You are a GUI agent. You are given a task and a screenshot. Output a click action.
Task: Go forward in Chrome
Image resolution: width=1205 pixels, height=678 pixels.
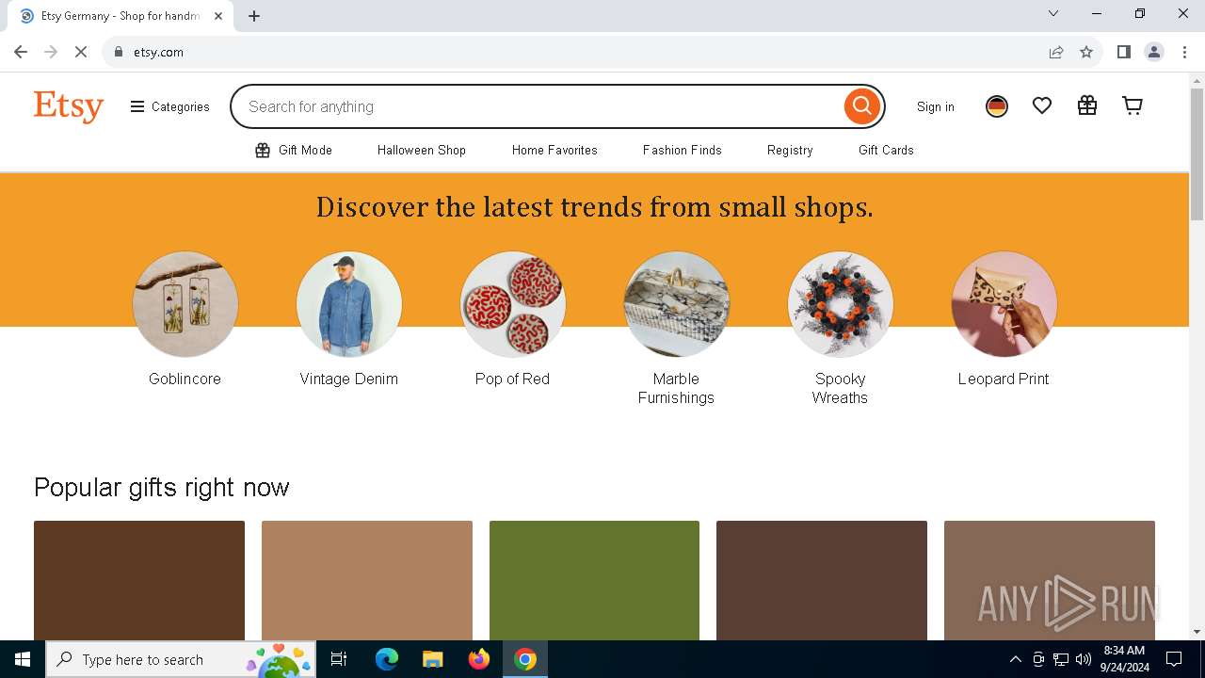pos(51,52)
